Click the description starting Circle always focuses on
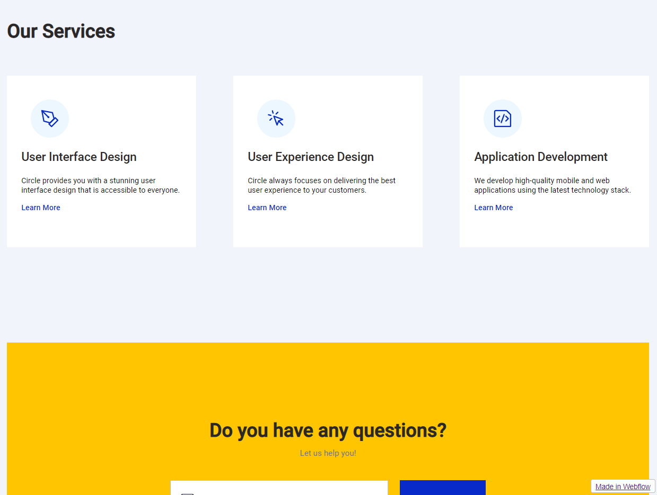The image size is (657, 495). tap(322, 185)
